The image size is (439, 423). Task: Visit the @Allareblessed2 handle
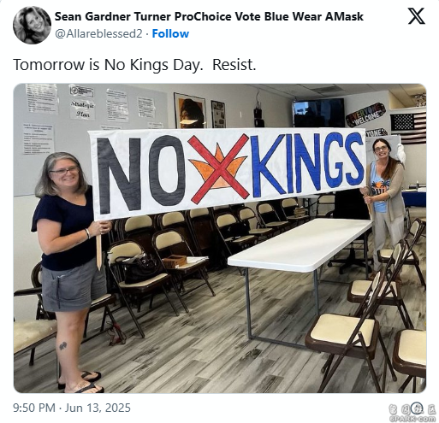(x=98, y=33)
